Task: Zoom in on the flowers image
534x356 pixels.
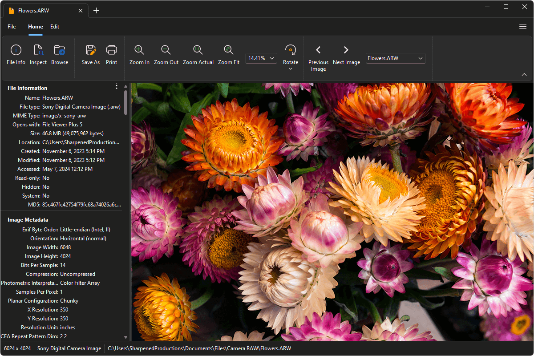Action: 139,54
